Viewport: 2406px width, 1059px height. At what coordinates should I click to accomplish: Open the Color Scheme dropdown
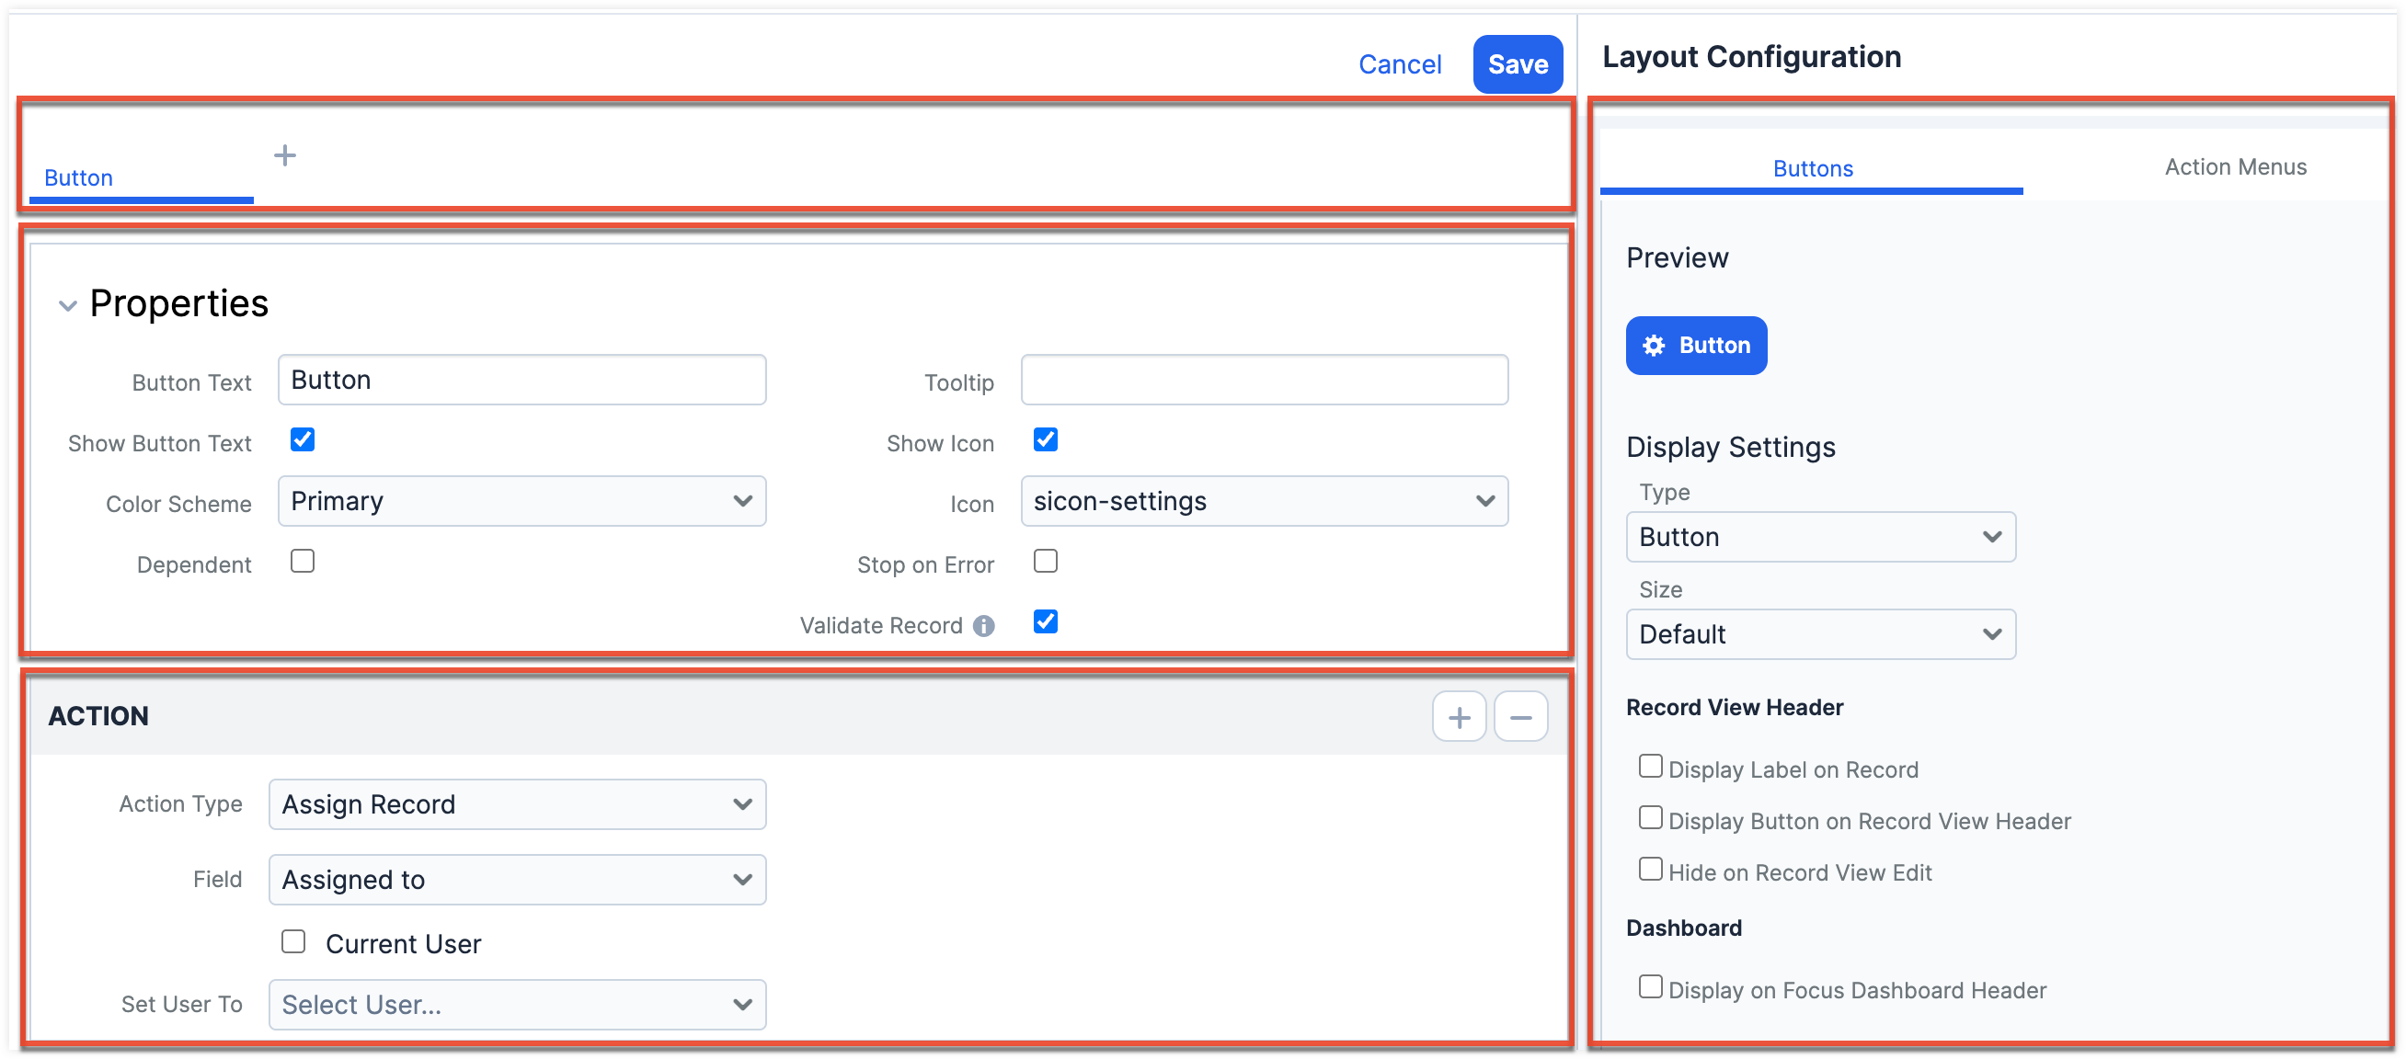pos(521,502)
